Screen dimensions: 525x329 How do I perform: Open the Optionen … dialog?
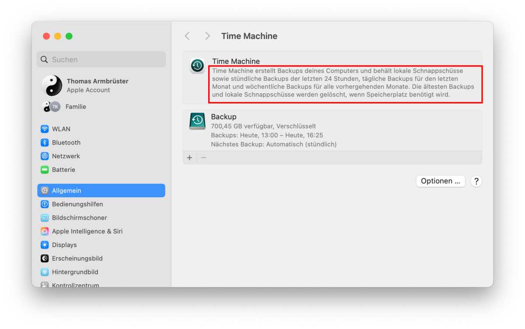click(441, 181)
